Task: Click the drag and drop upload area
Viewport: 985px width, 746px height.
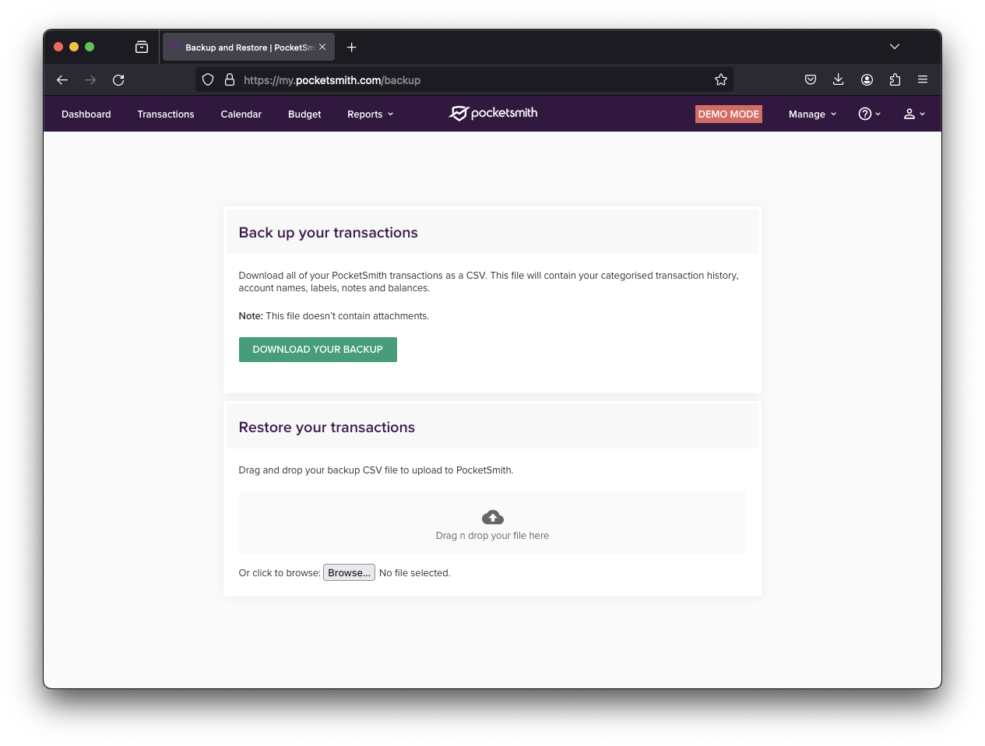Action: (492, 523)
